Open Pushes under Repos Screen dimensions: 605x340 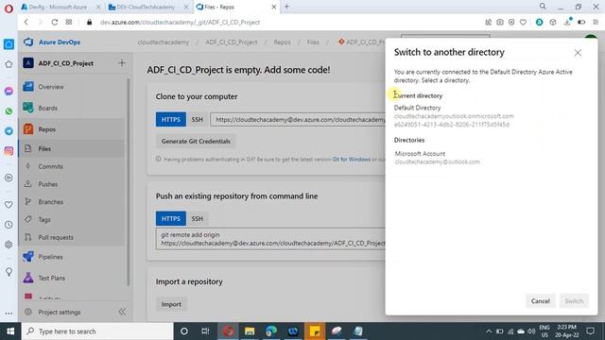tap(48, 184)
